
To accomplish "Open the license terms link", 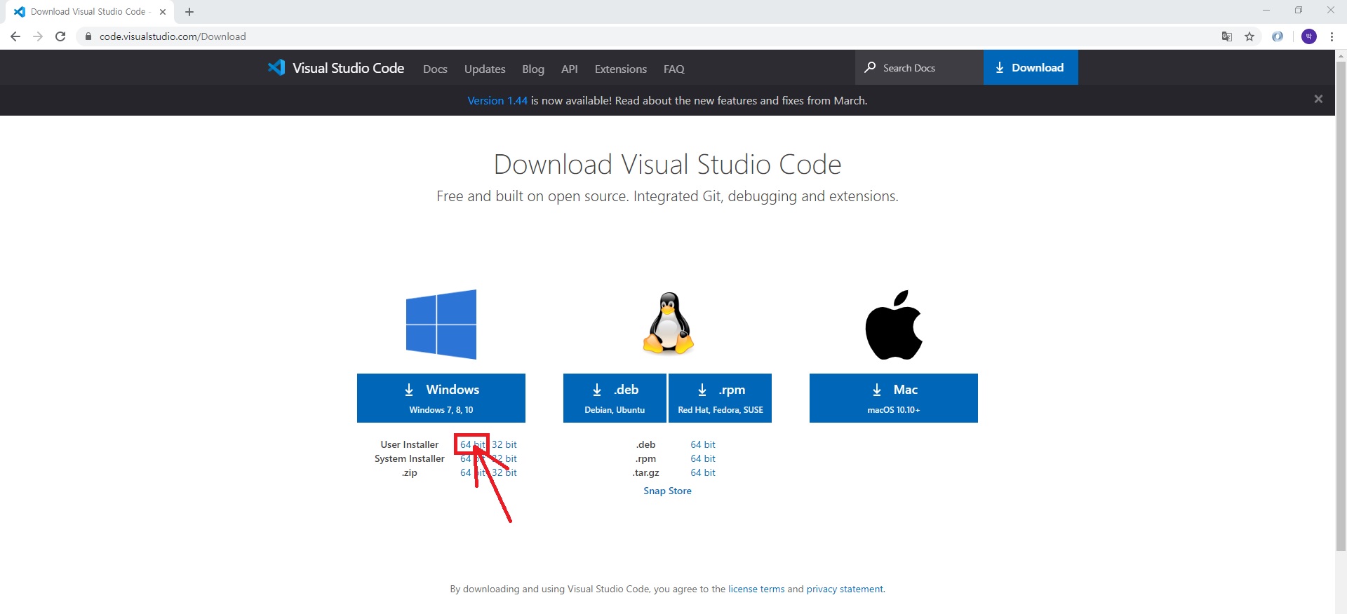I will point(756,589).
